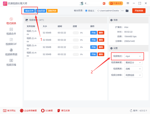Open 官方网址 official website link
The height and width of the screenshot is (114, 150).
(x=9, y=110)
